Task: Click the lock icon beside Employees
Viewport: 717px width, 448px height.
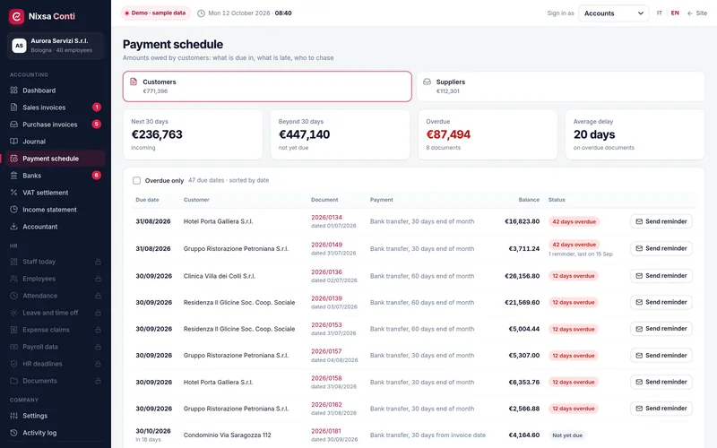Action: click(x=98, y=279)
